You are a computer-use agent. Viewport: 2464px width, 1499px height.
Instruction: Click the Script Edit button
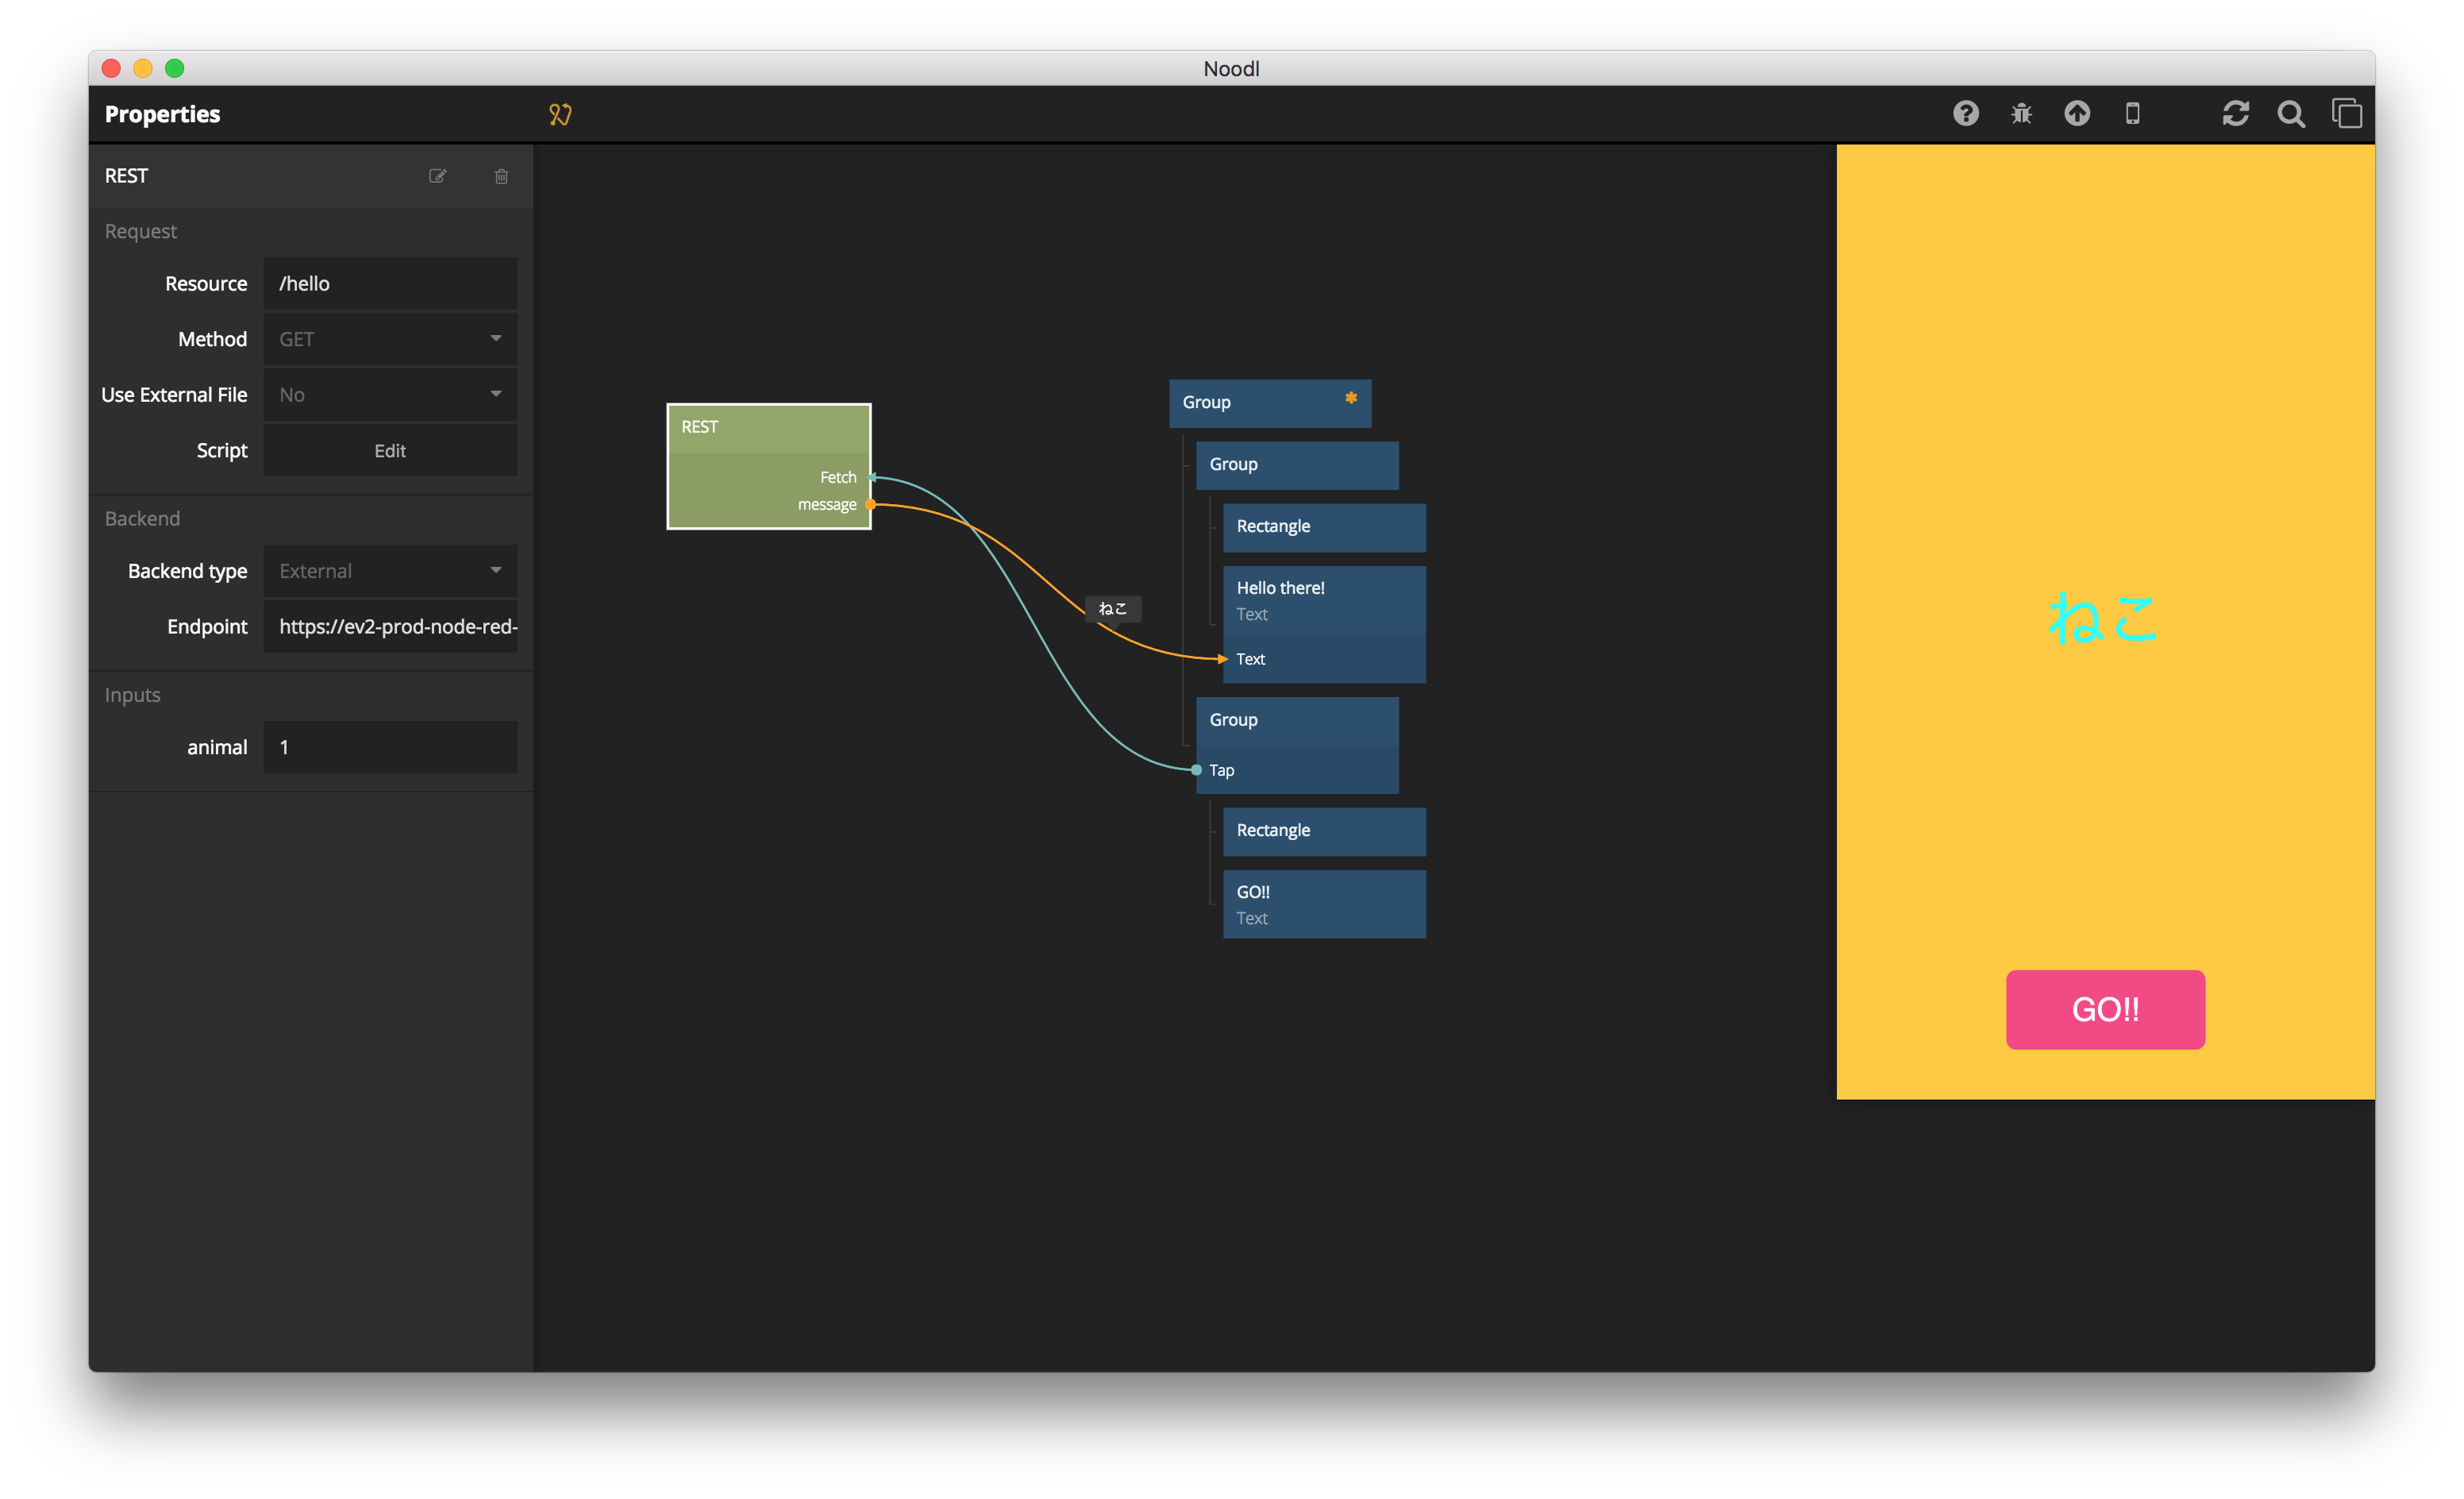pyautogui.click(x=390, y=451)
